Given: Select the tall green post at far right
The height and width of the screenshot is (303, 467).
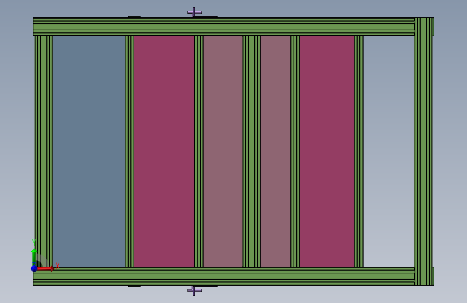Looking at the screenshot, I should tap(424, 151).
